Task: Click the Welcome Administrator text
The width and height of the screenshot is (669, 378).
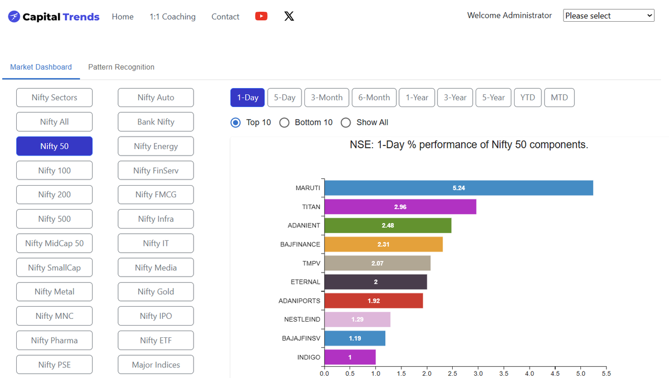Action: 510,16
